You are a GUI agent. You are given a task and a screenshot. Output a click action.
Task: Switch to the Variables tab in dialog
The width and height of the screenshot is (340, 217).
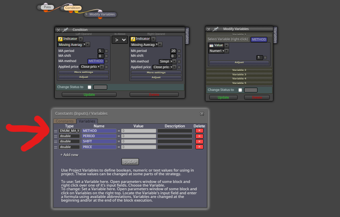[x=87, y=121]
